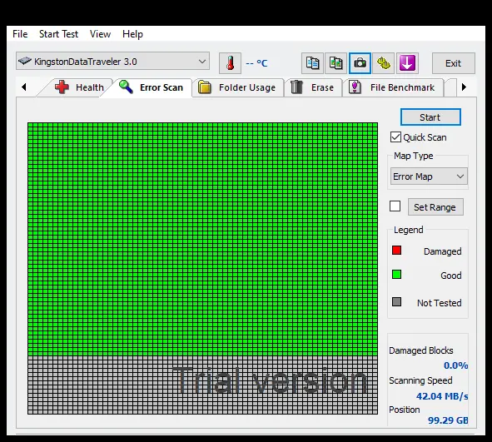
Task: Open the Help menu
Action: 132,34
